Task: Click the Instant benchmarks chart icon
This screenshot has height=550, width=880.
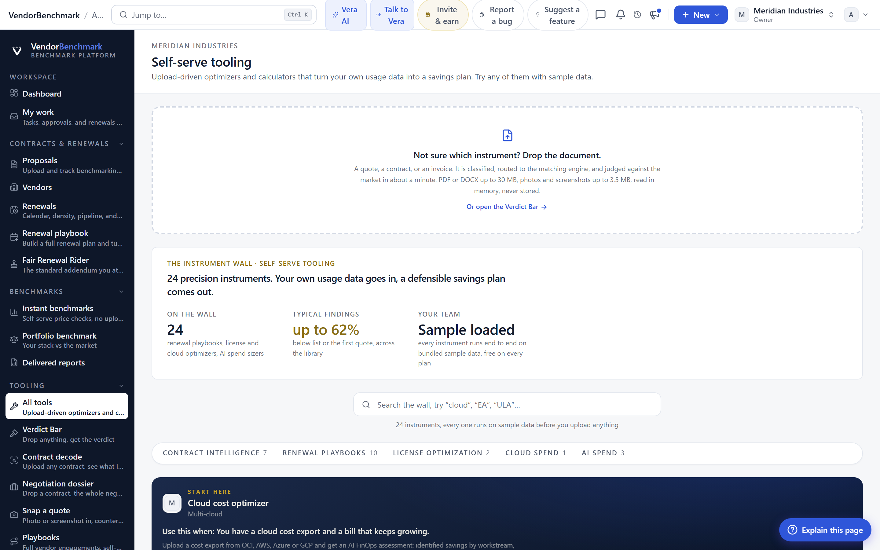Action: [14, 313]
